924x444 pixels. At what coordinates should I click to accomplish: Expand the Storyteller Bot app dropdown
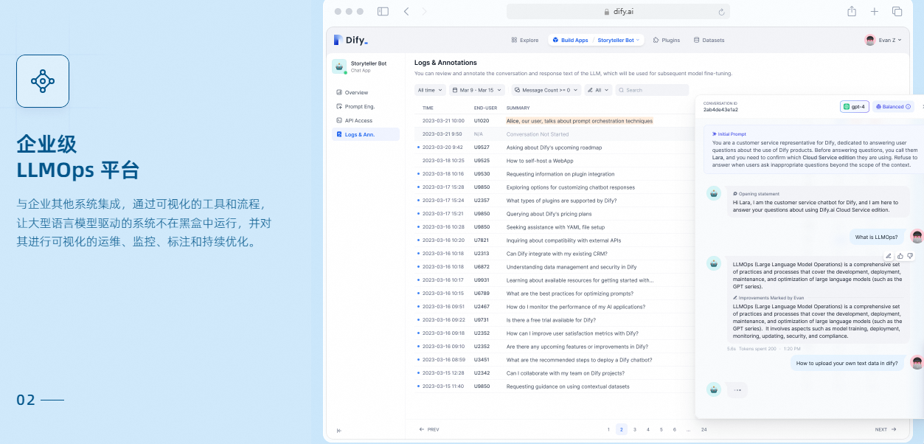tap(618, 40)
